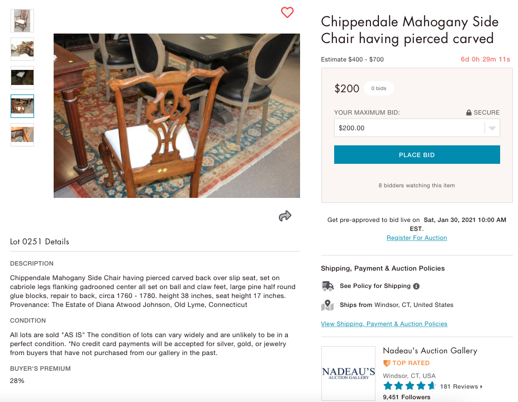Open View Shipping, Payment & Auction Policies
The height and width of the screenshot is (402, 518).
click(384, 324)
